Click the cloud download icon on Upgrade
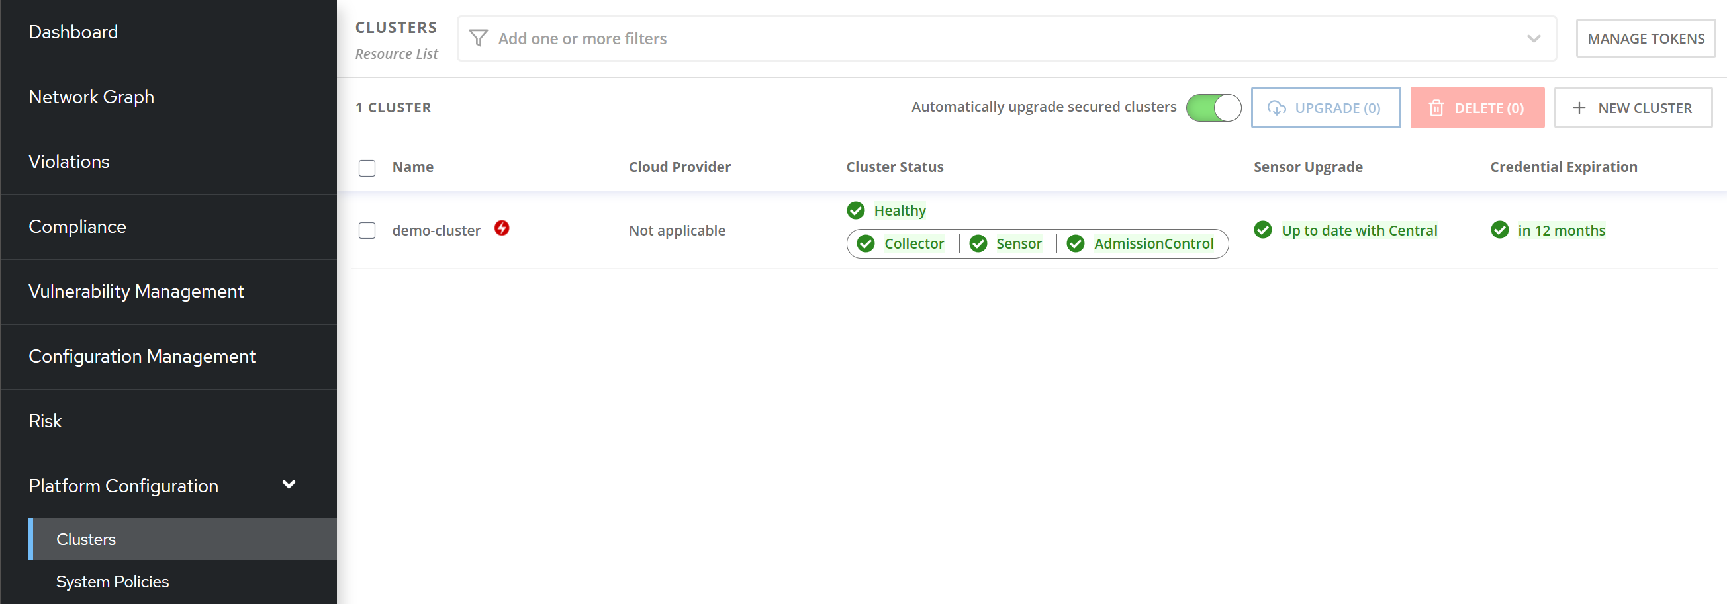The image size is (1727, 604). coord(1276,108)
